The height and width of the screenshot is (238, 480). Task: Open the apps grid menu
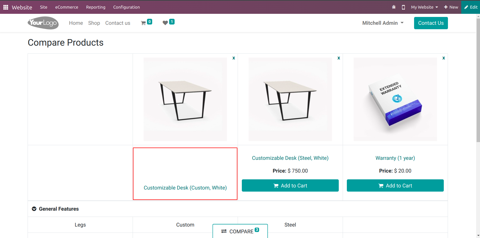pyautogui.click(x=6, y=7)
